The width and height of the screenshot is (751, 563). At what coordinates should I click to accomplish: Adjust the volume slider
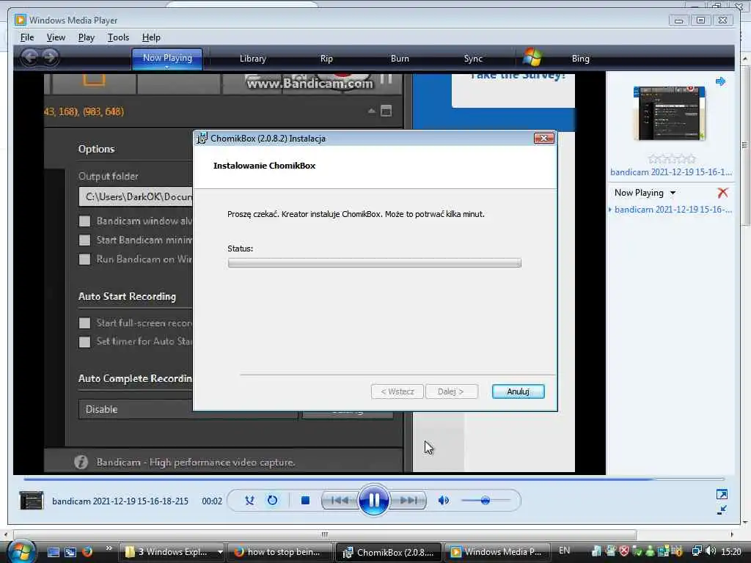point(485,501)
